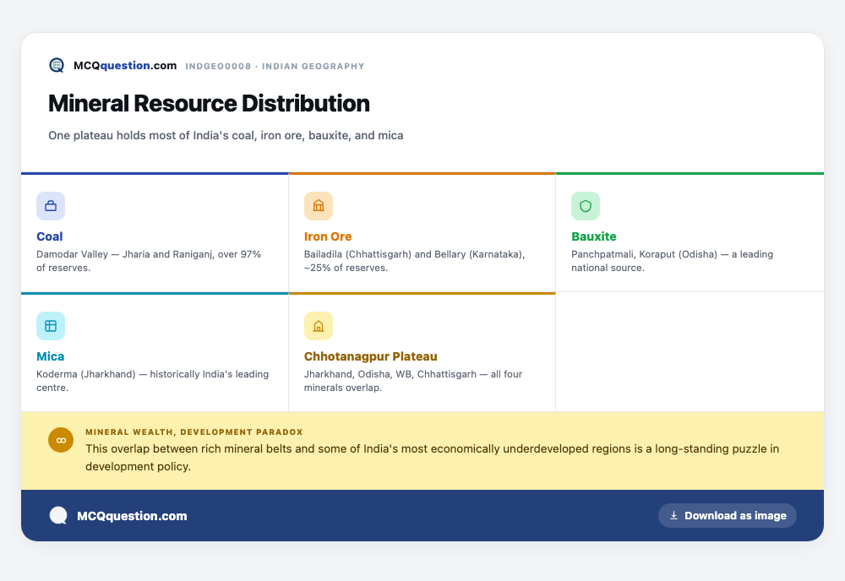This screenshot has height=581, width=845.
Task: Click the Mica table grid icon
Action: point(51,326)
